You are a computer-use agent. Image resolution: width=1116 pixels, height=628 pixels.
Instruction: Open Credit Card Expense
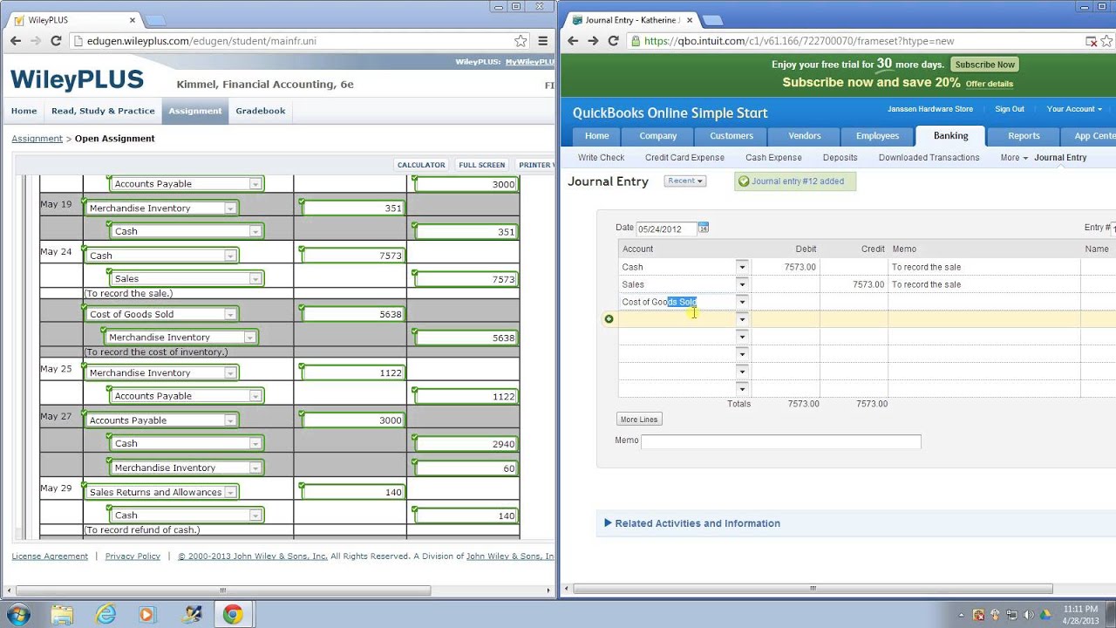pos(684,158)
